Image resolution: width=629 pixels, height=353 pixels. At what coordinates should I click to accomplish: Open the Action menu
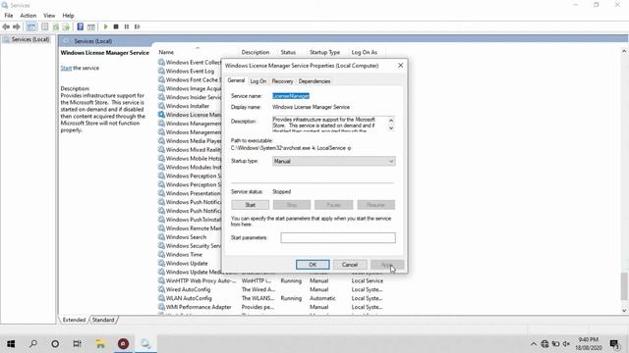click(29, 16)
